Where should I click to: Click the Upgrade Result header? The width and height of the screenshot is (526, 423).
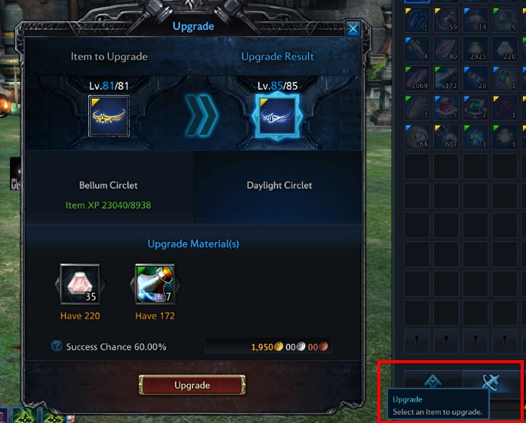point(278,56)
